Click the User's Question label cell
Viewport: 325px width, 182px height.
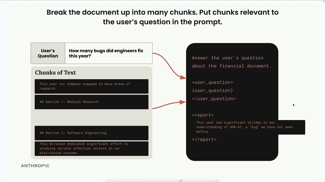pos(48,53)
